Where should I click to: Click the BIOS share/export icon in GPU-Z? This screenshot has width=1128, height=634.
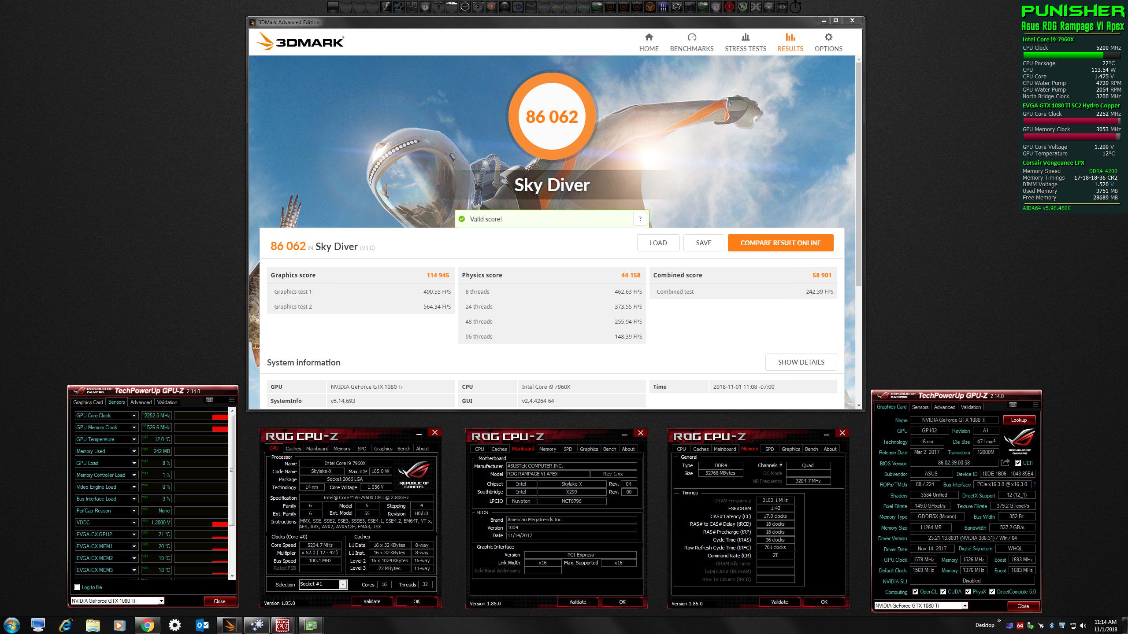(1005, 463)
